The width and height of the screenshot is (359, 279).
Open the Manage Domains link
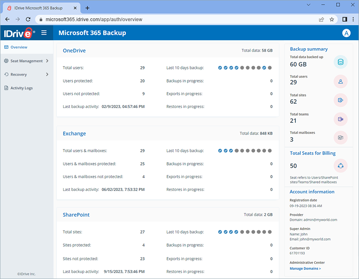click(x=305, y=269)
